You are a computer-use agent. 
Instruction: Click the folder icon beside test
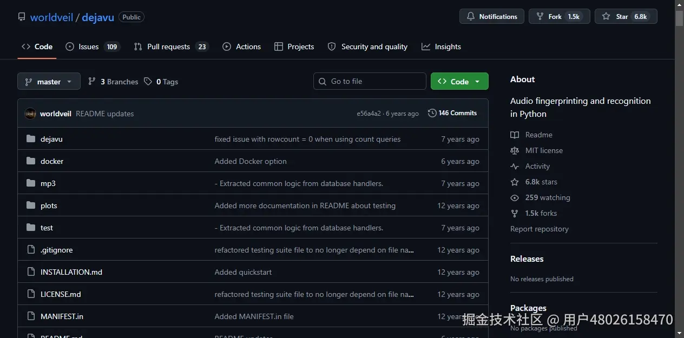click(x=31, y=228)
